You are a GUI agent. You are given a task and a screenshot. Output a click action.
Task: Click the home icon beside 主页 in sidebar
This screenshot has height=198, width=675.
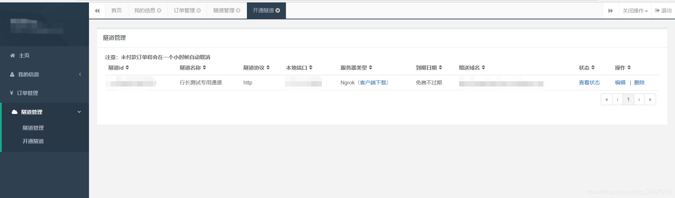tap(13, 56)
